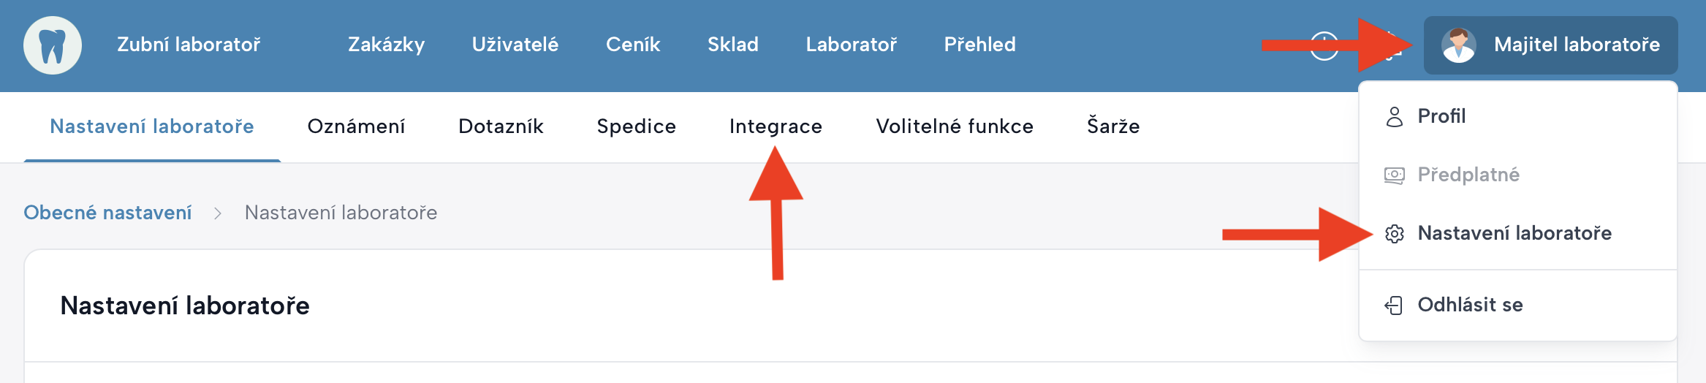1706x383 pixels.
Task: Open the Zakázky menu
Action: 386,45
